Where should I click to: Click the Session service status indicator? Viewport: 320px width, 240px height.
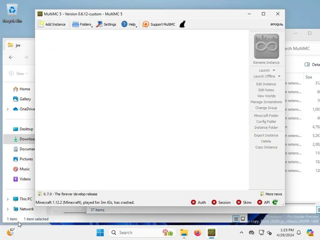point(221,202)
